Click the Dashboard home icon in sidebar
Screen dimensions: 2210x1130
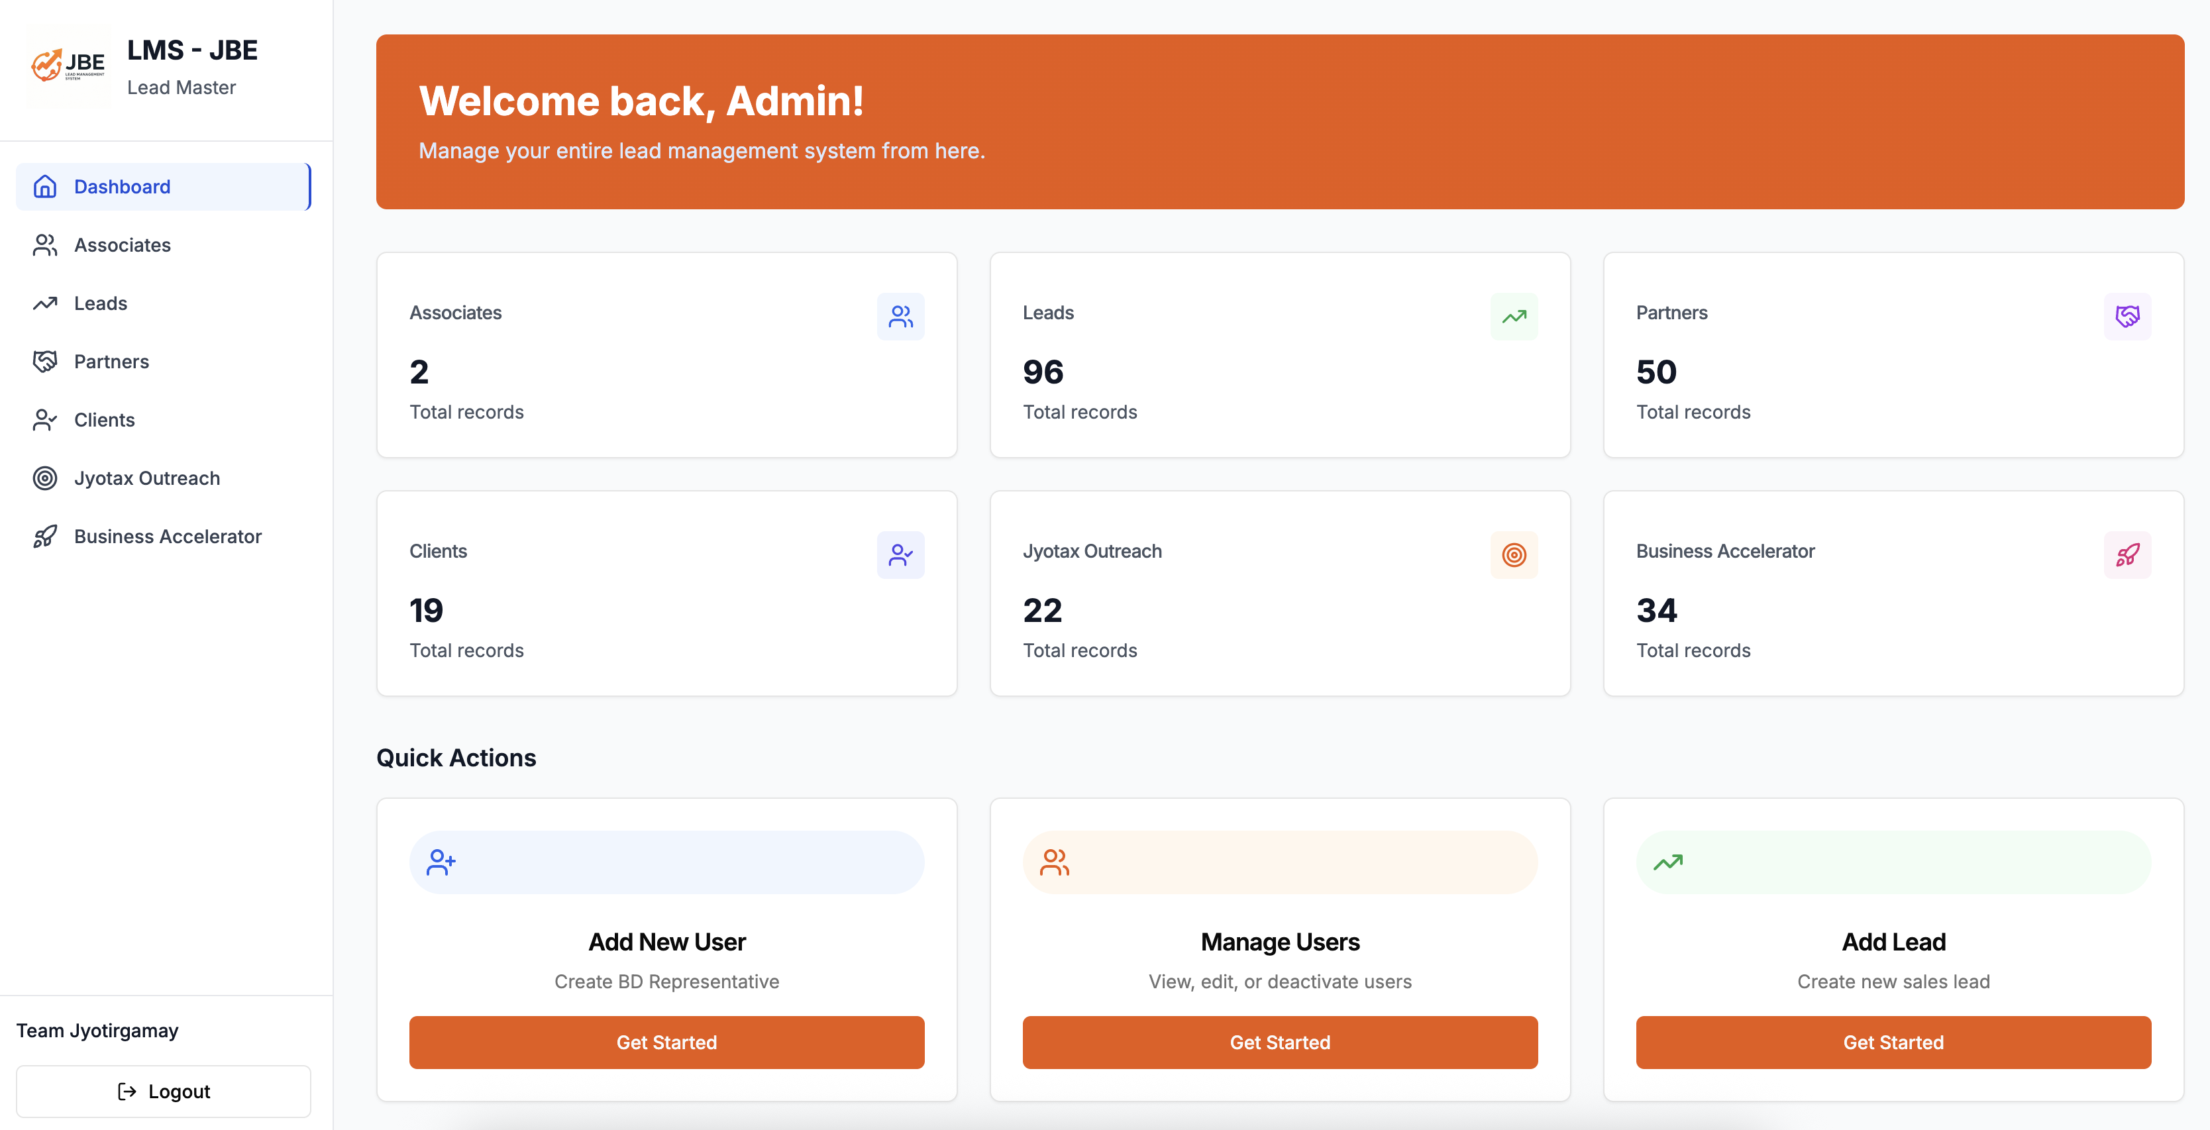pyautogui.click(x=44, y=186)
